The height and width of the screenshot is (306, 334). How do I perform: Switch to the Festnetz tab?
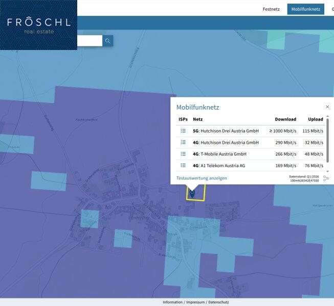271,9
